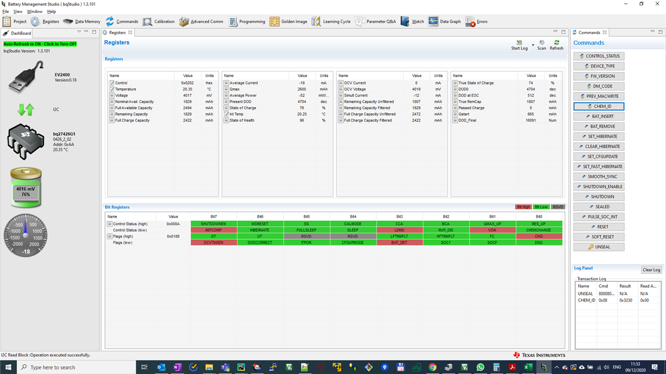Open DashBoard view menu triangle

tap(79, 32)
